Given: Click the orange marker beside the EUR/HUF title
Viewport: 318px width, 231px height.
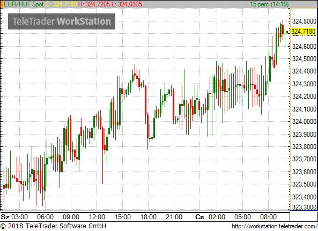Looking at the screenshot, I should point(2,4).
